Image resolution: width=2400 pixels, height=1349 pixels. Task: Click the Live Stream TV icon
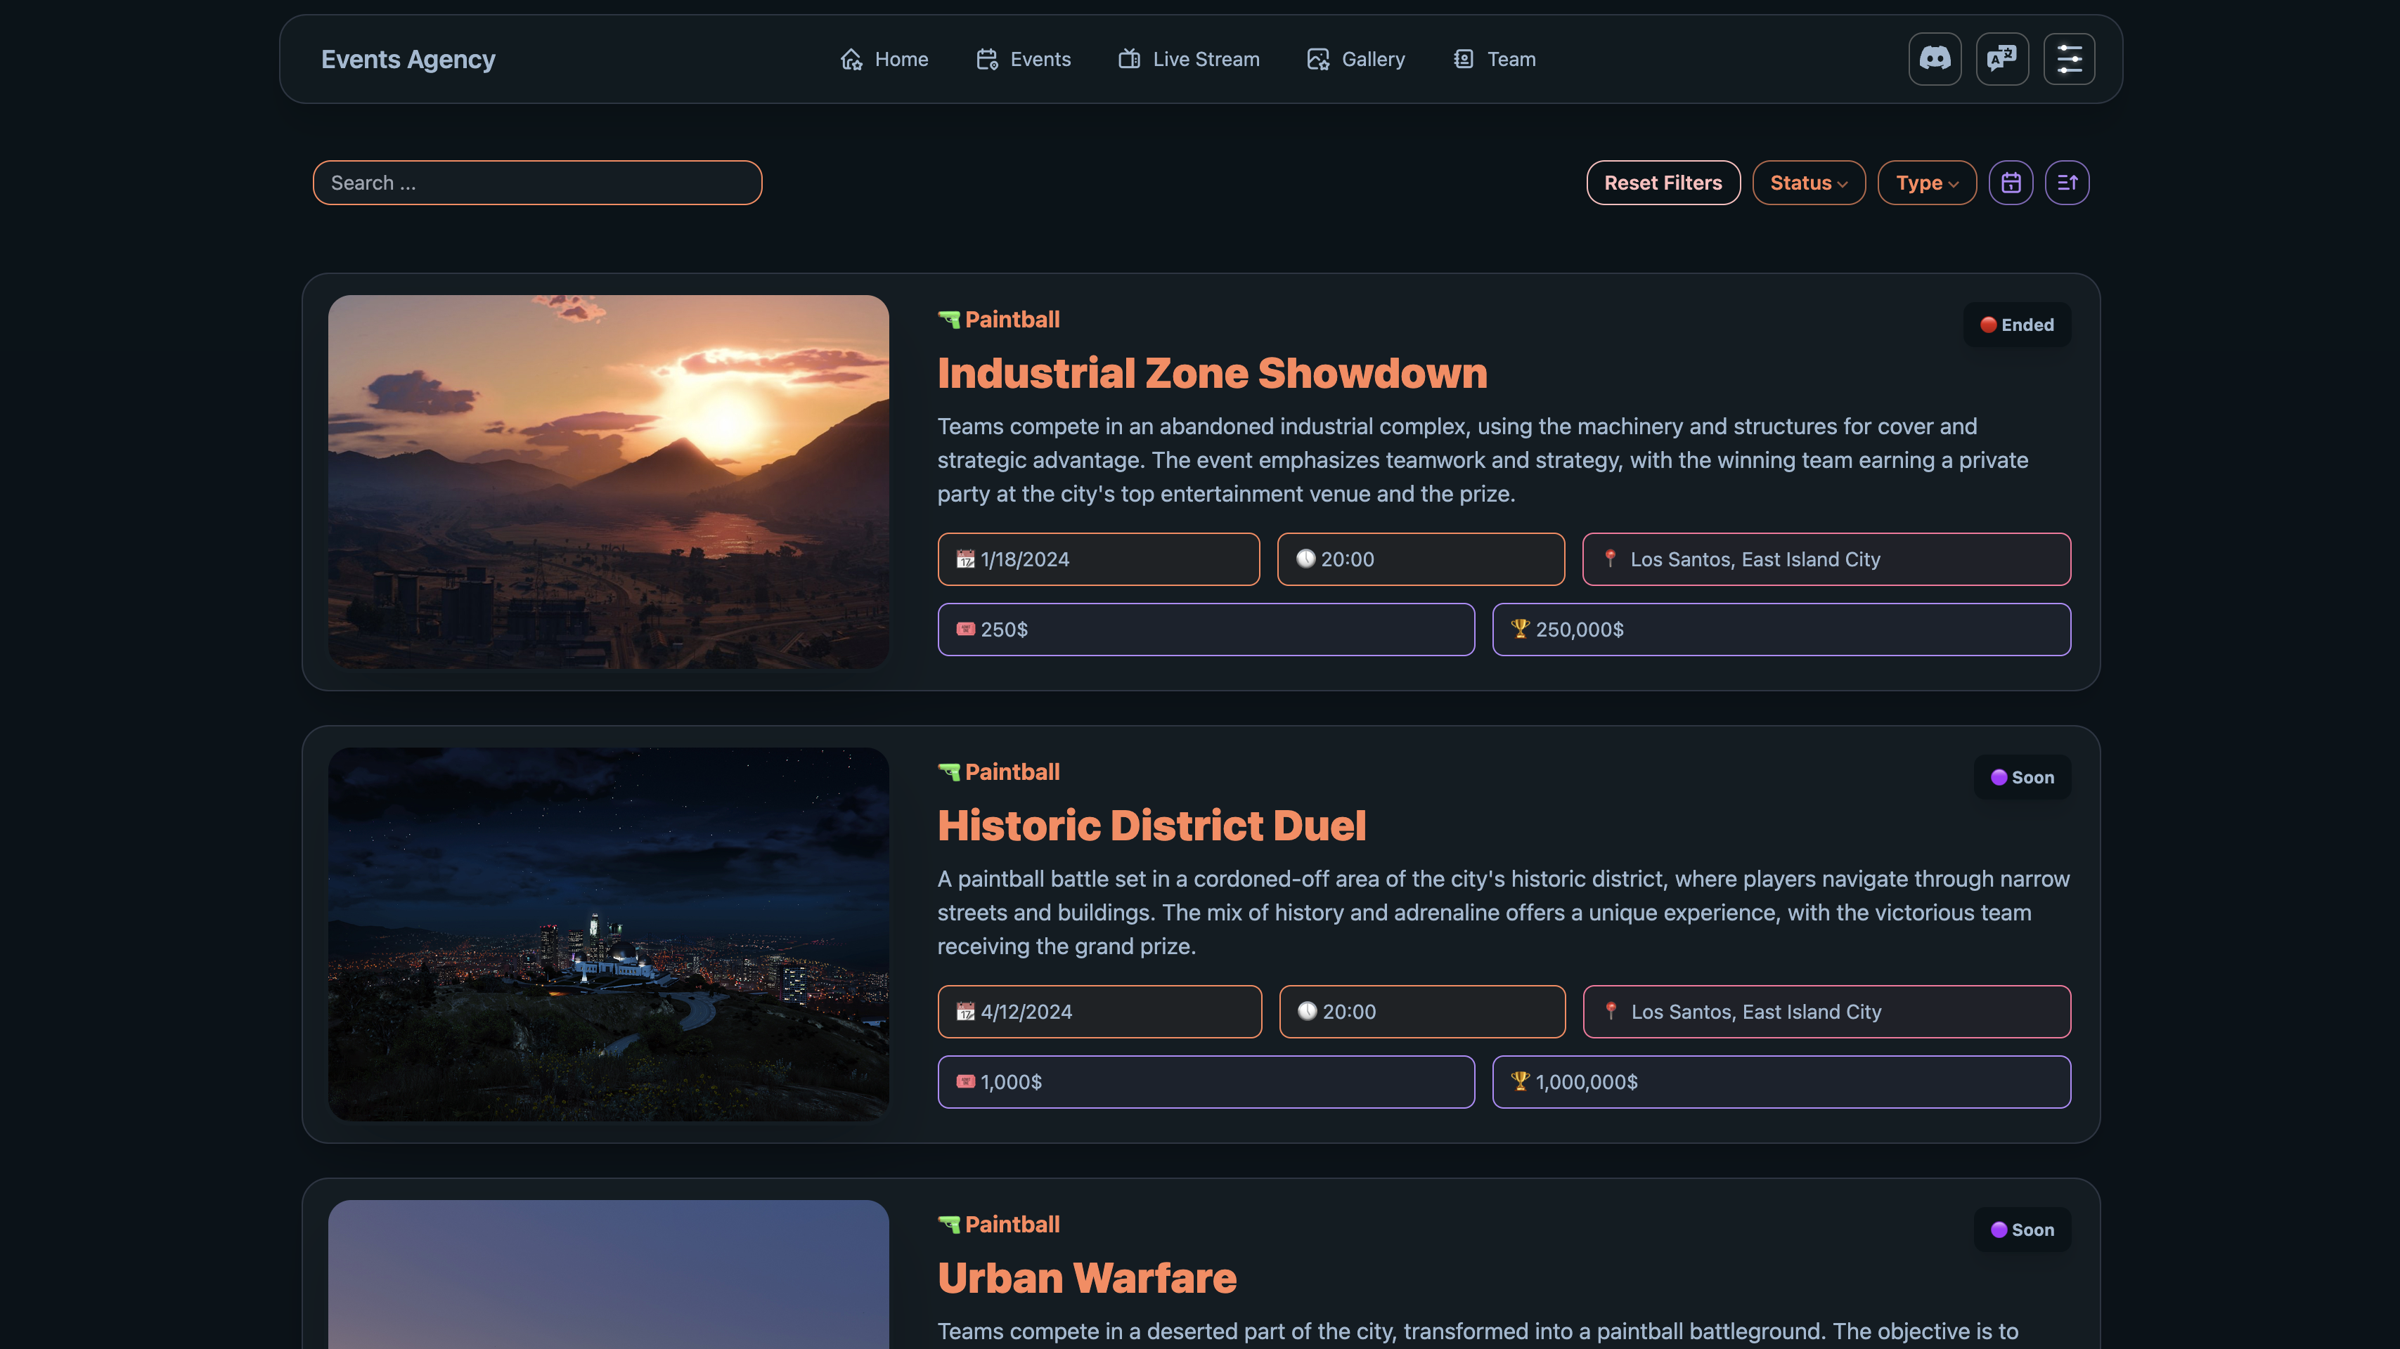1129,60
